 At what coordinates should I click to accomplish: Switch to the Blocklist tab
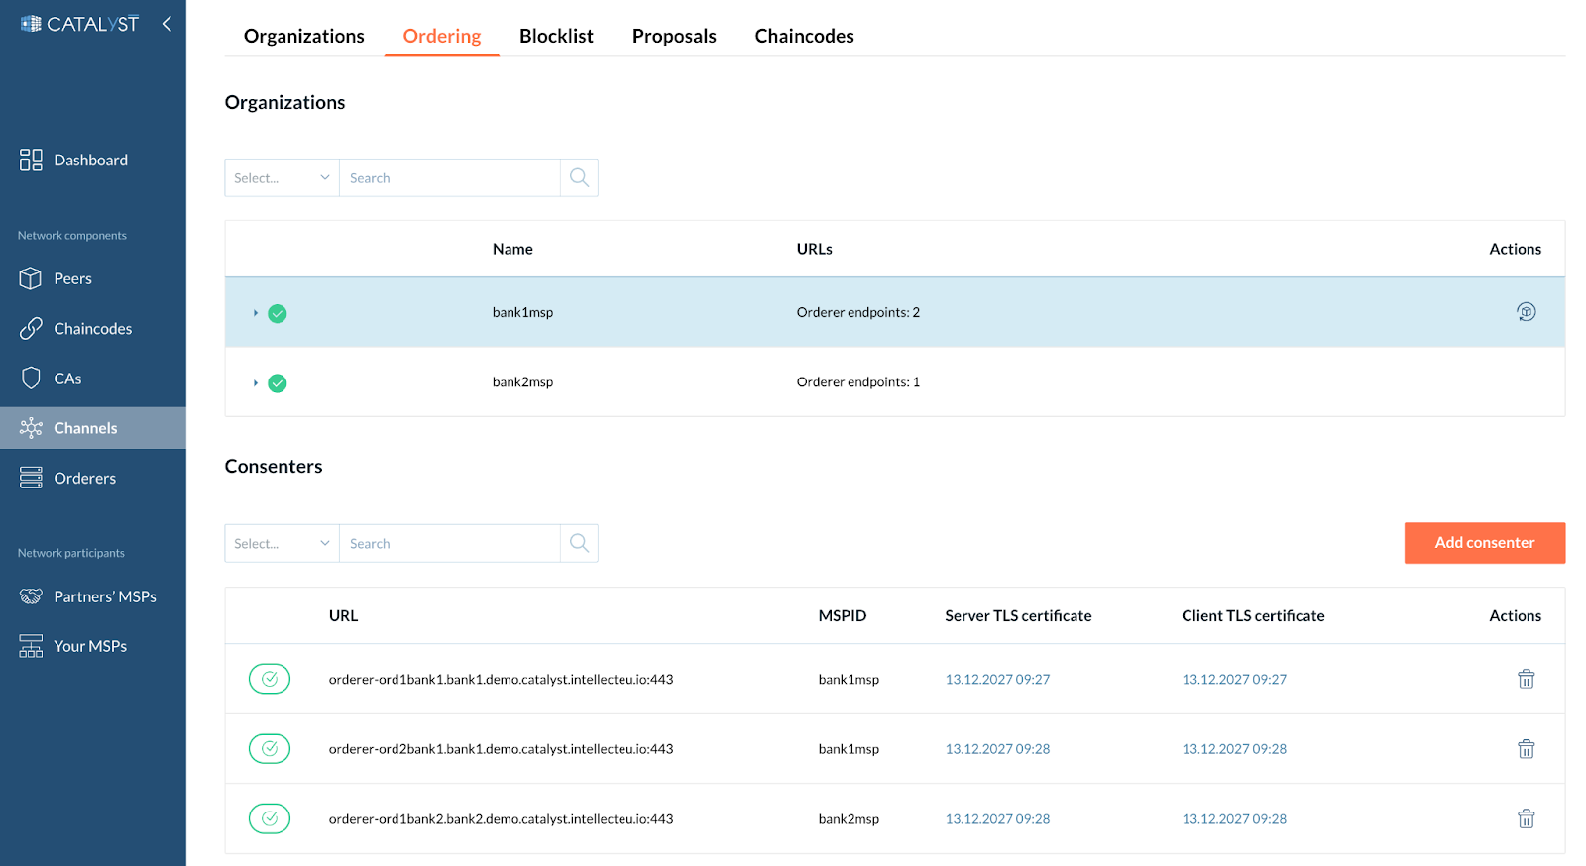[x=556, y=36]
